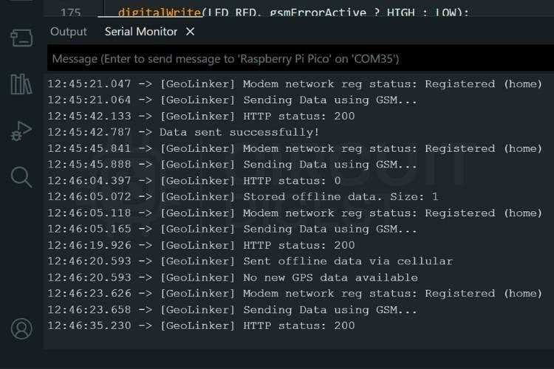This screenshot has width=554, height=369.
Task: Open the Boards Manager sidebar icon
Action: [21, 38]
